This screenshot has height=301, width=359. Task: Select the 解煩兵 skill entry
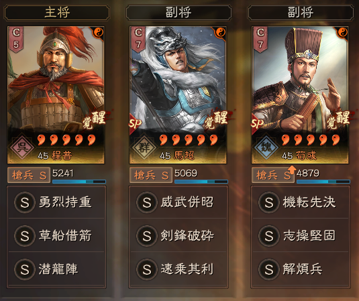[301, 269]
